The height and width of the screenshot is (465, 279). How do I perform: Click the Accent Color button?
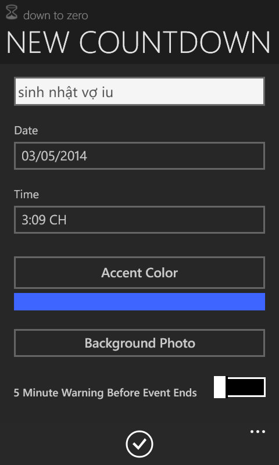[x=139, y=273]
